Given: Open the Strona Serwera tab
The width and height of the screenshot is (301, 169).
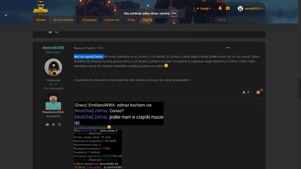Looking at the screenshot, I should pyautogui.click(x=64, y=20).
